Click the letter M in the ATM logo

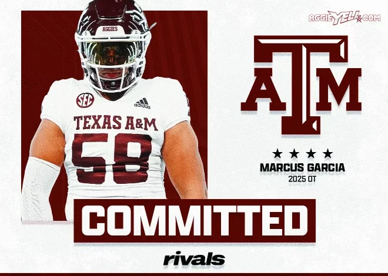click(339, 89)
